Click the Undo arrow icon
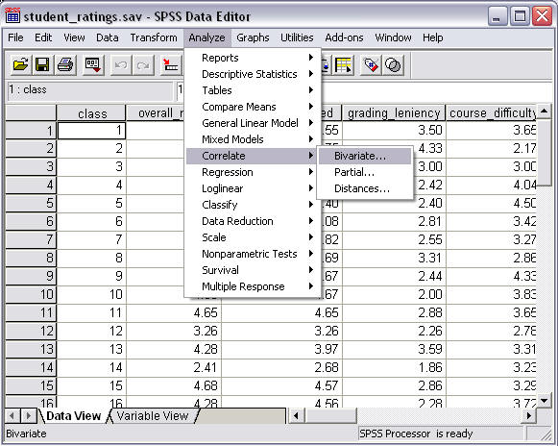 coord(121,64)
